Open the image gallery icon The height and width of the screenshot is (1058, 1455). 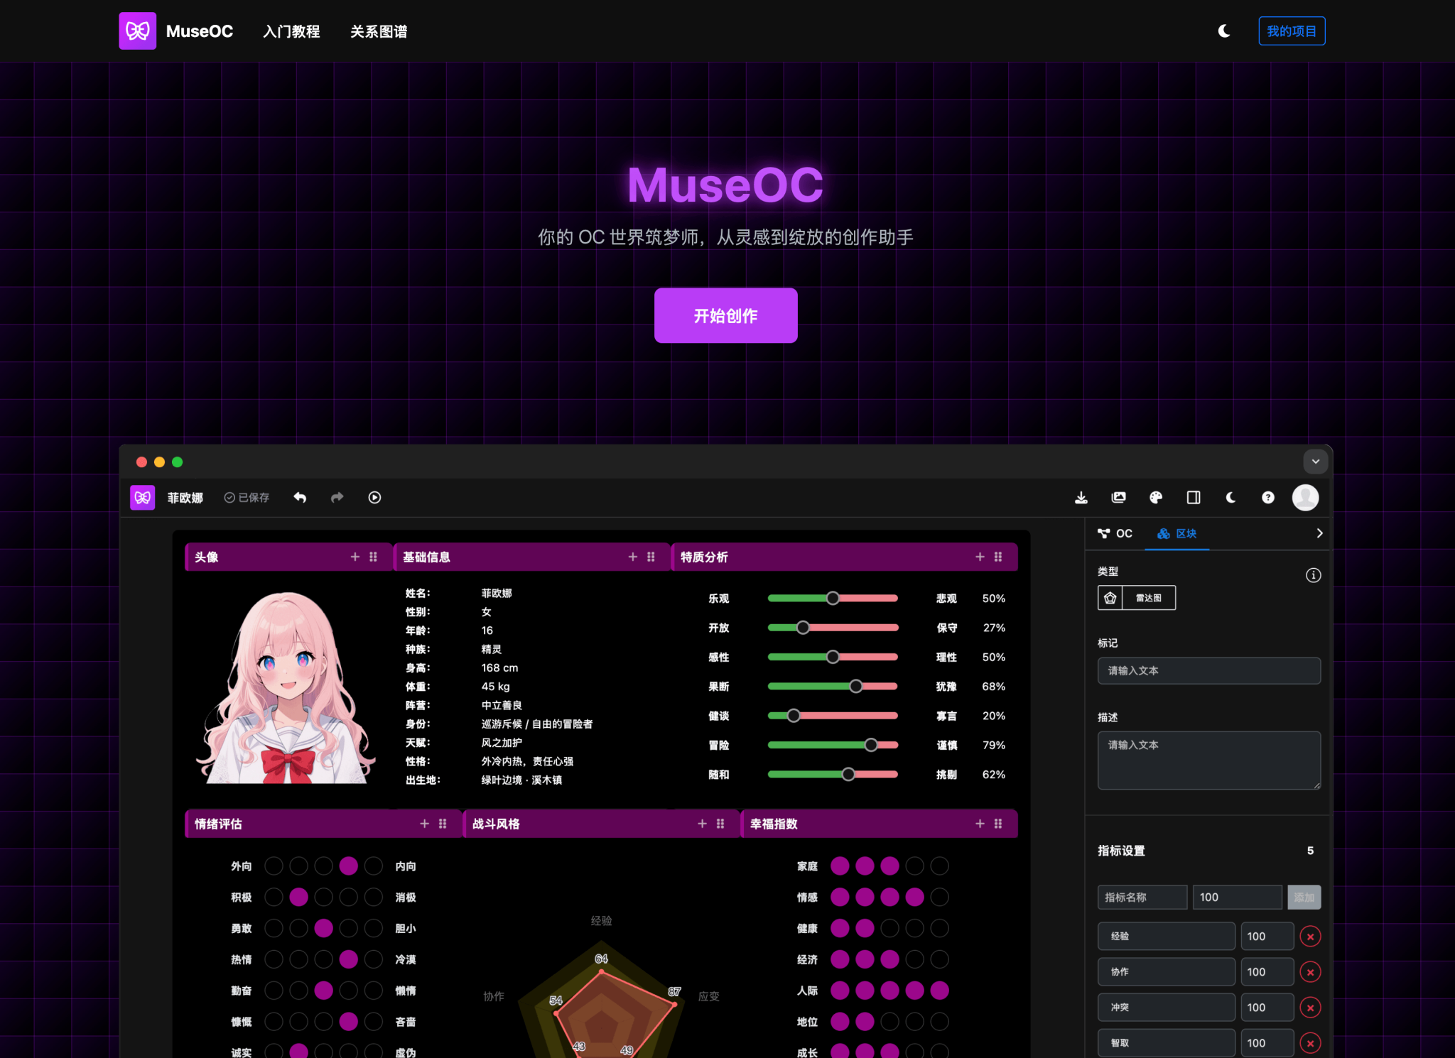point(1118,497)
